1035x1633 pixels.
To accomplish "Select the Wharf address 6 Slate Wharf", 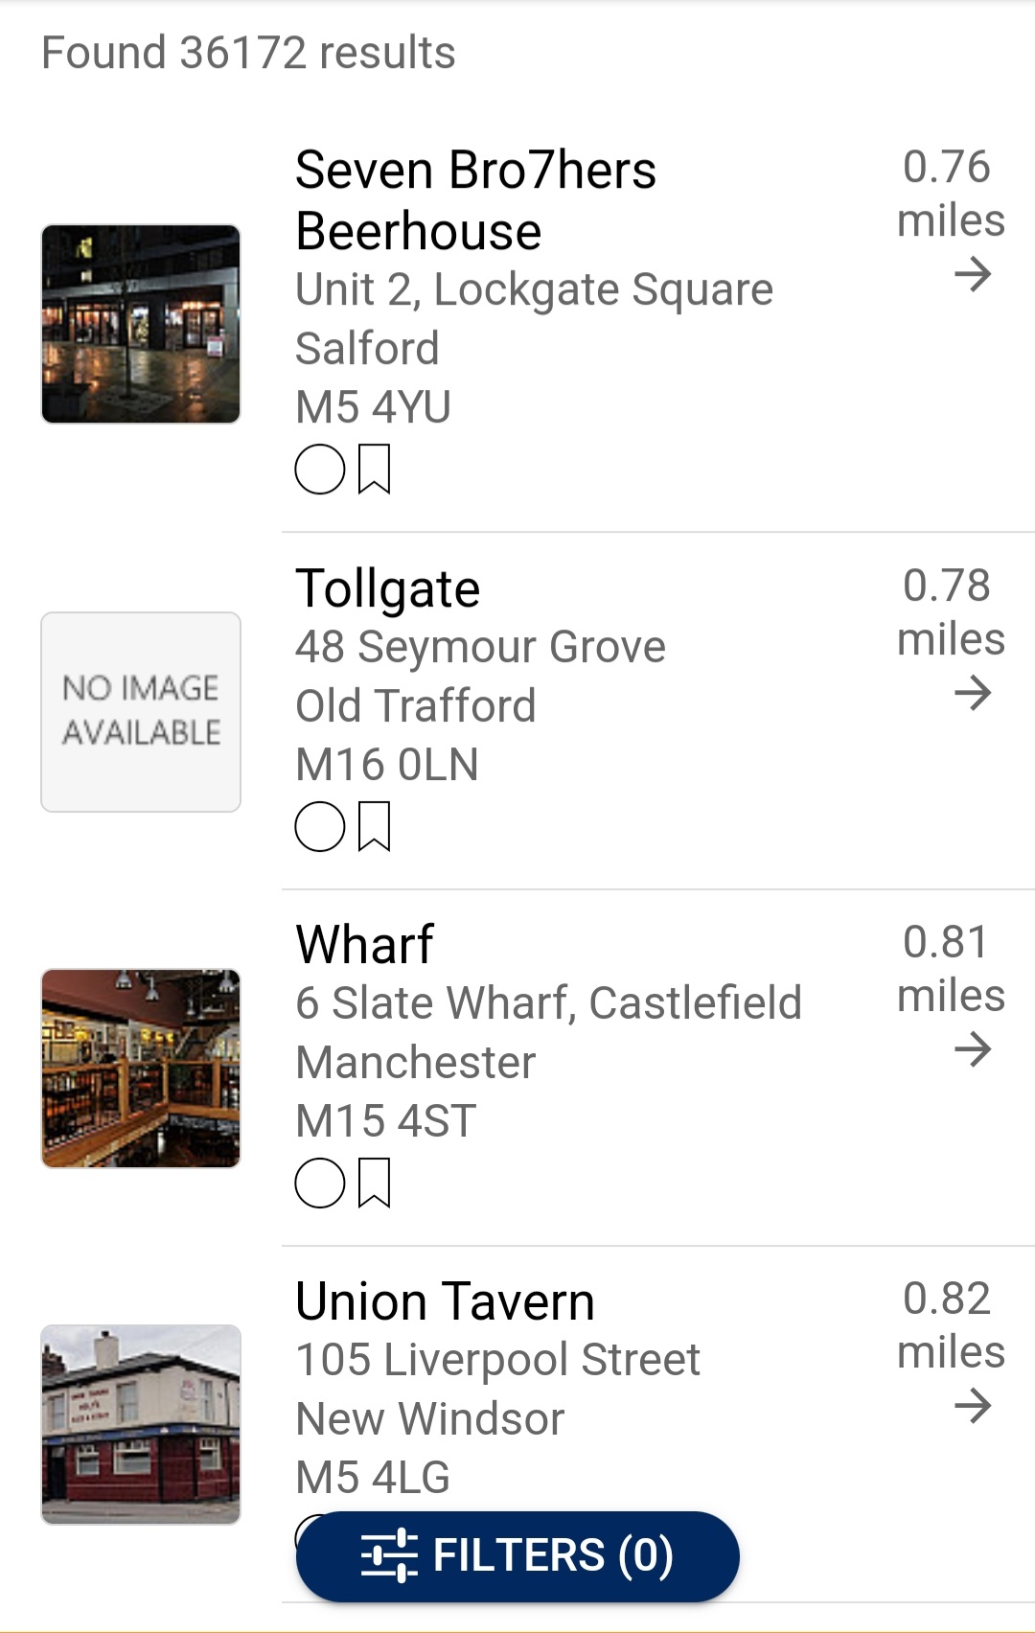I will click(548, 1003).
